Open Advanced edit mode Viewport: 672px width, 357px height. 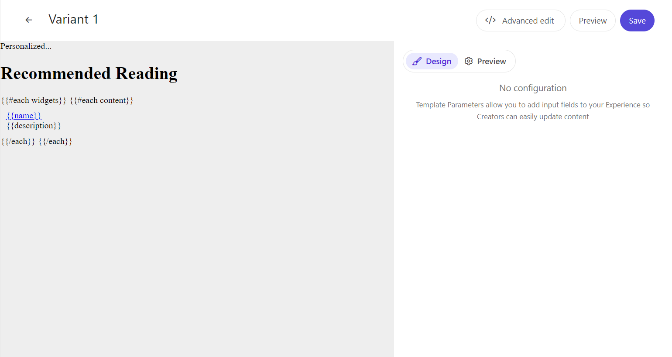coord(521,20)
